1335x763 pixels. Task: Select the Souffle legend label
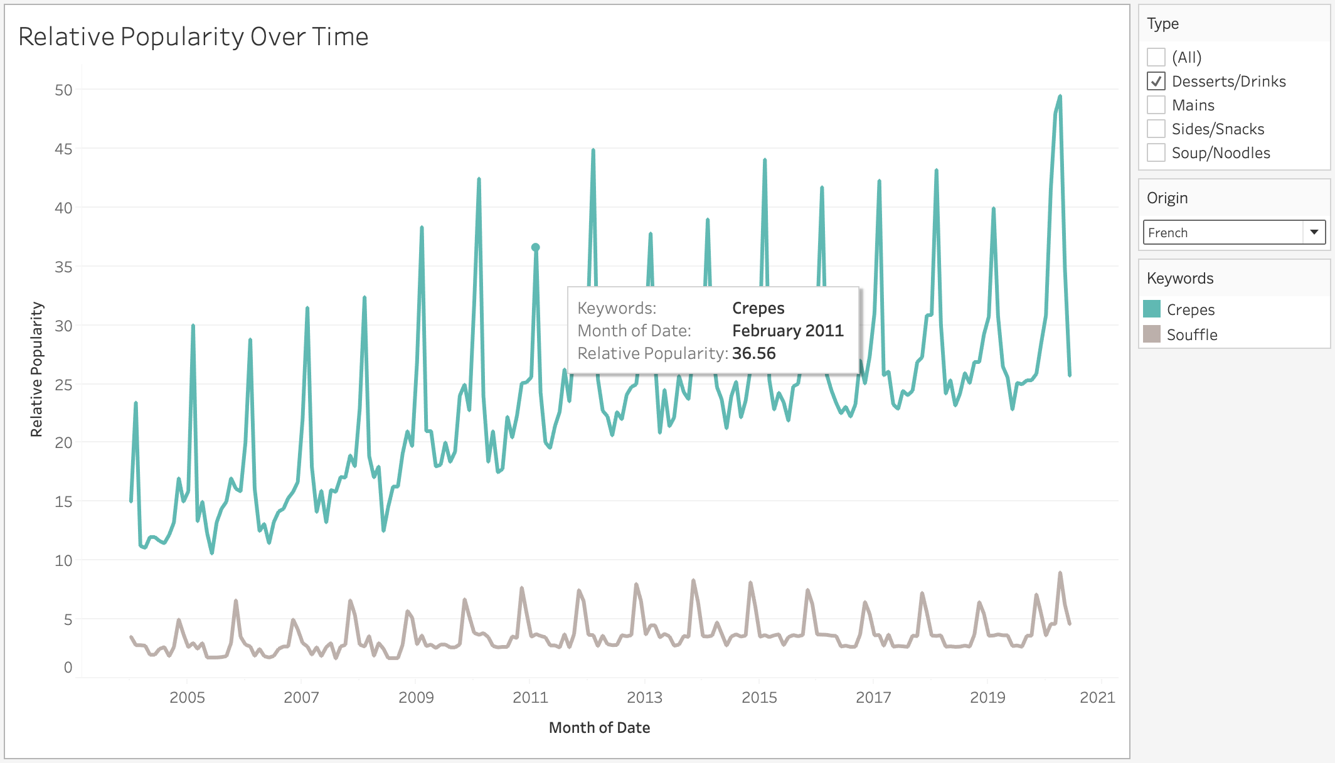[1191, 334]
